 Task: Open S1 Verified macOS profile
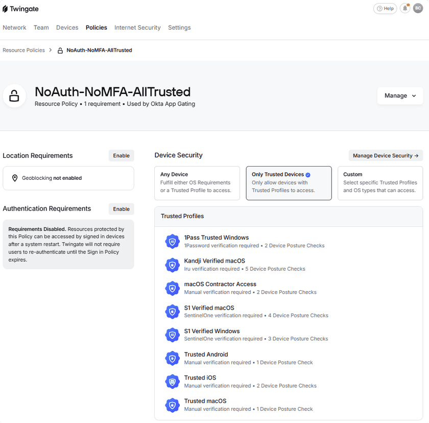click(289, 311)
